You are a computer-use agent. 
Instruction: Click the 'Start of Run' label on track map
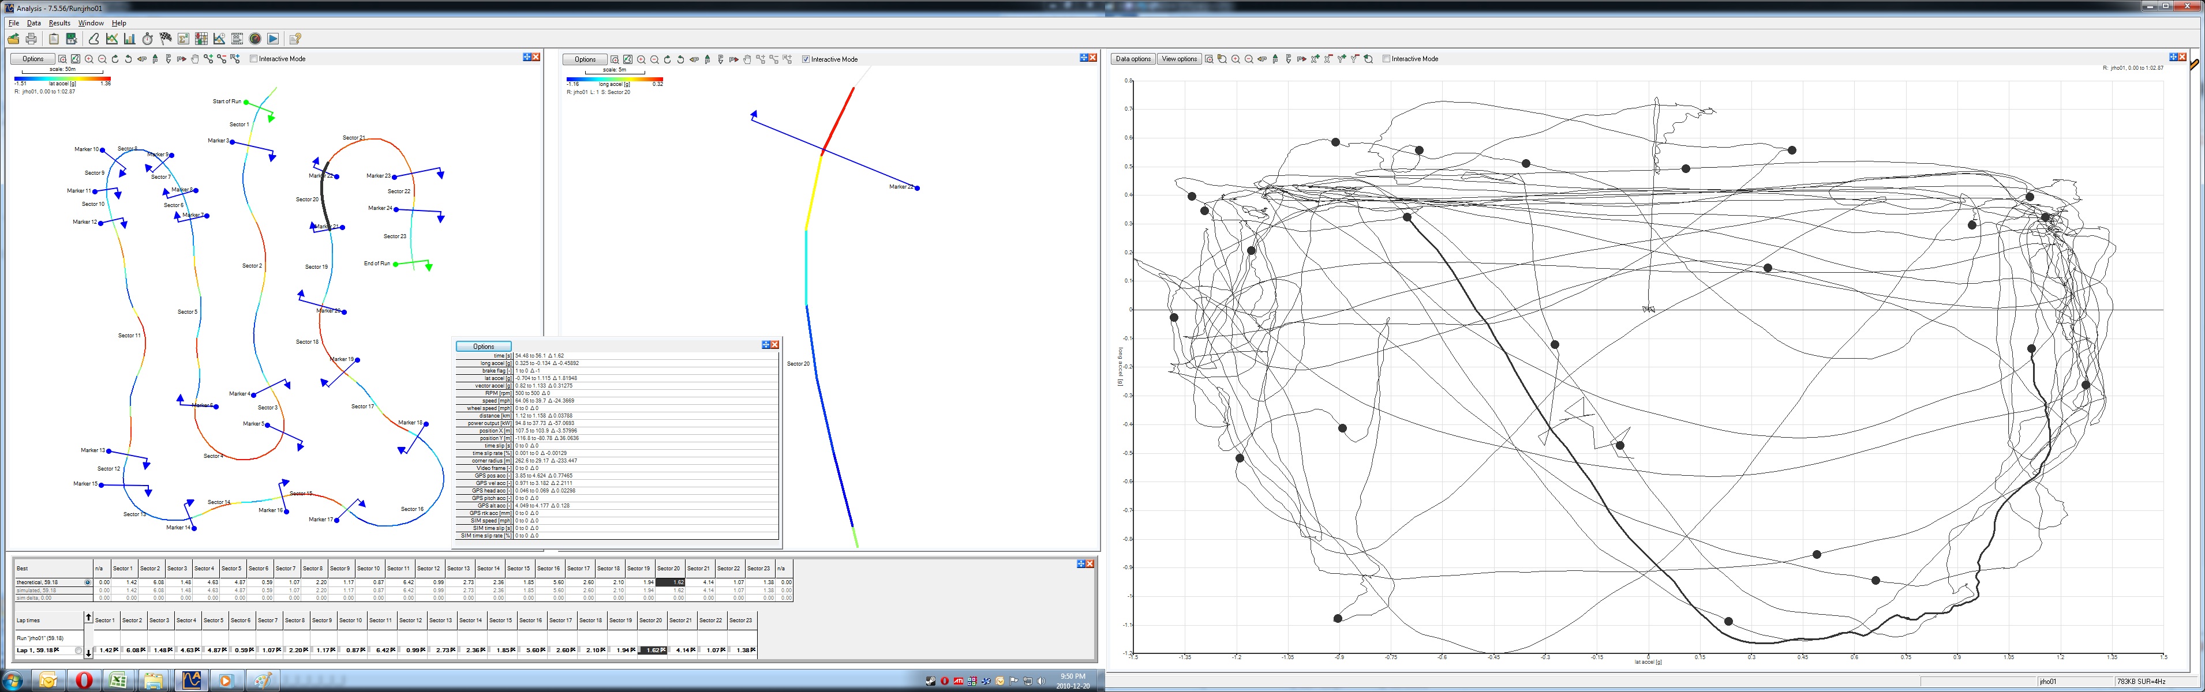[x=227, y=101]
